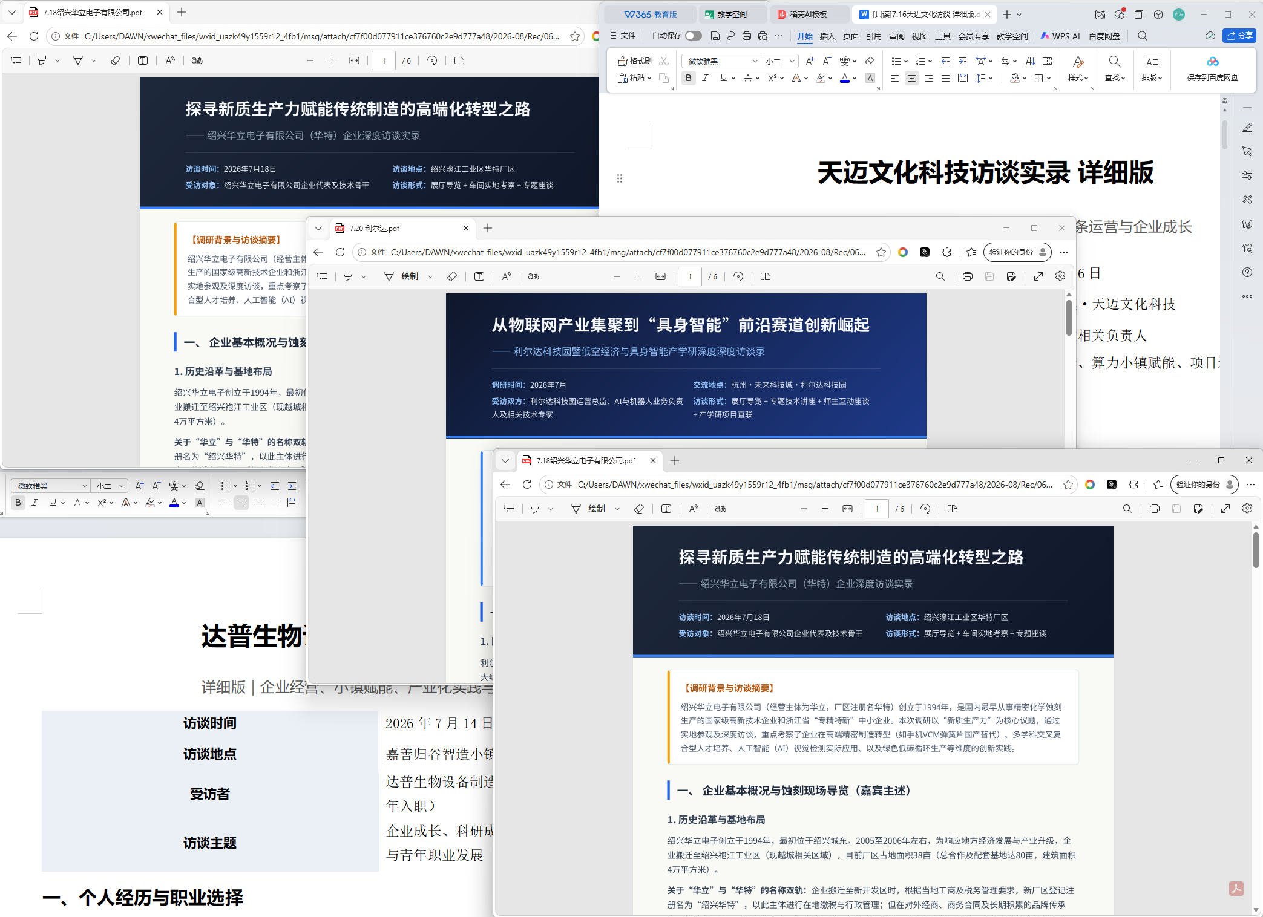The height and width of the screenshot is (917, 1263).
Task: Apply blue font color in top WPS ribbon
Action: click(844, 78)
